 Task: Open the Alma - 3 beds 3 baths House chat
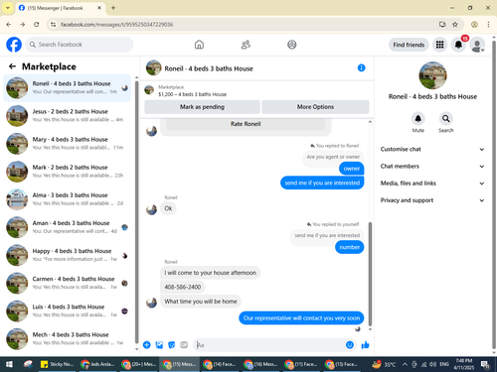pyautogui.click(x=67, y=199)
